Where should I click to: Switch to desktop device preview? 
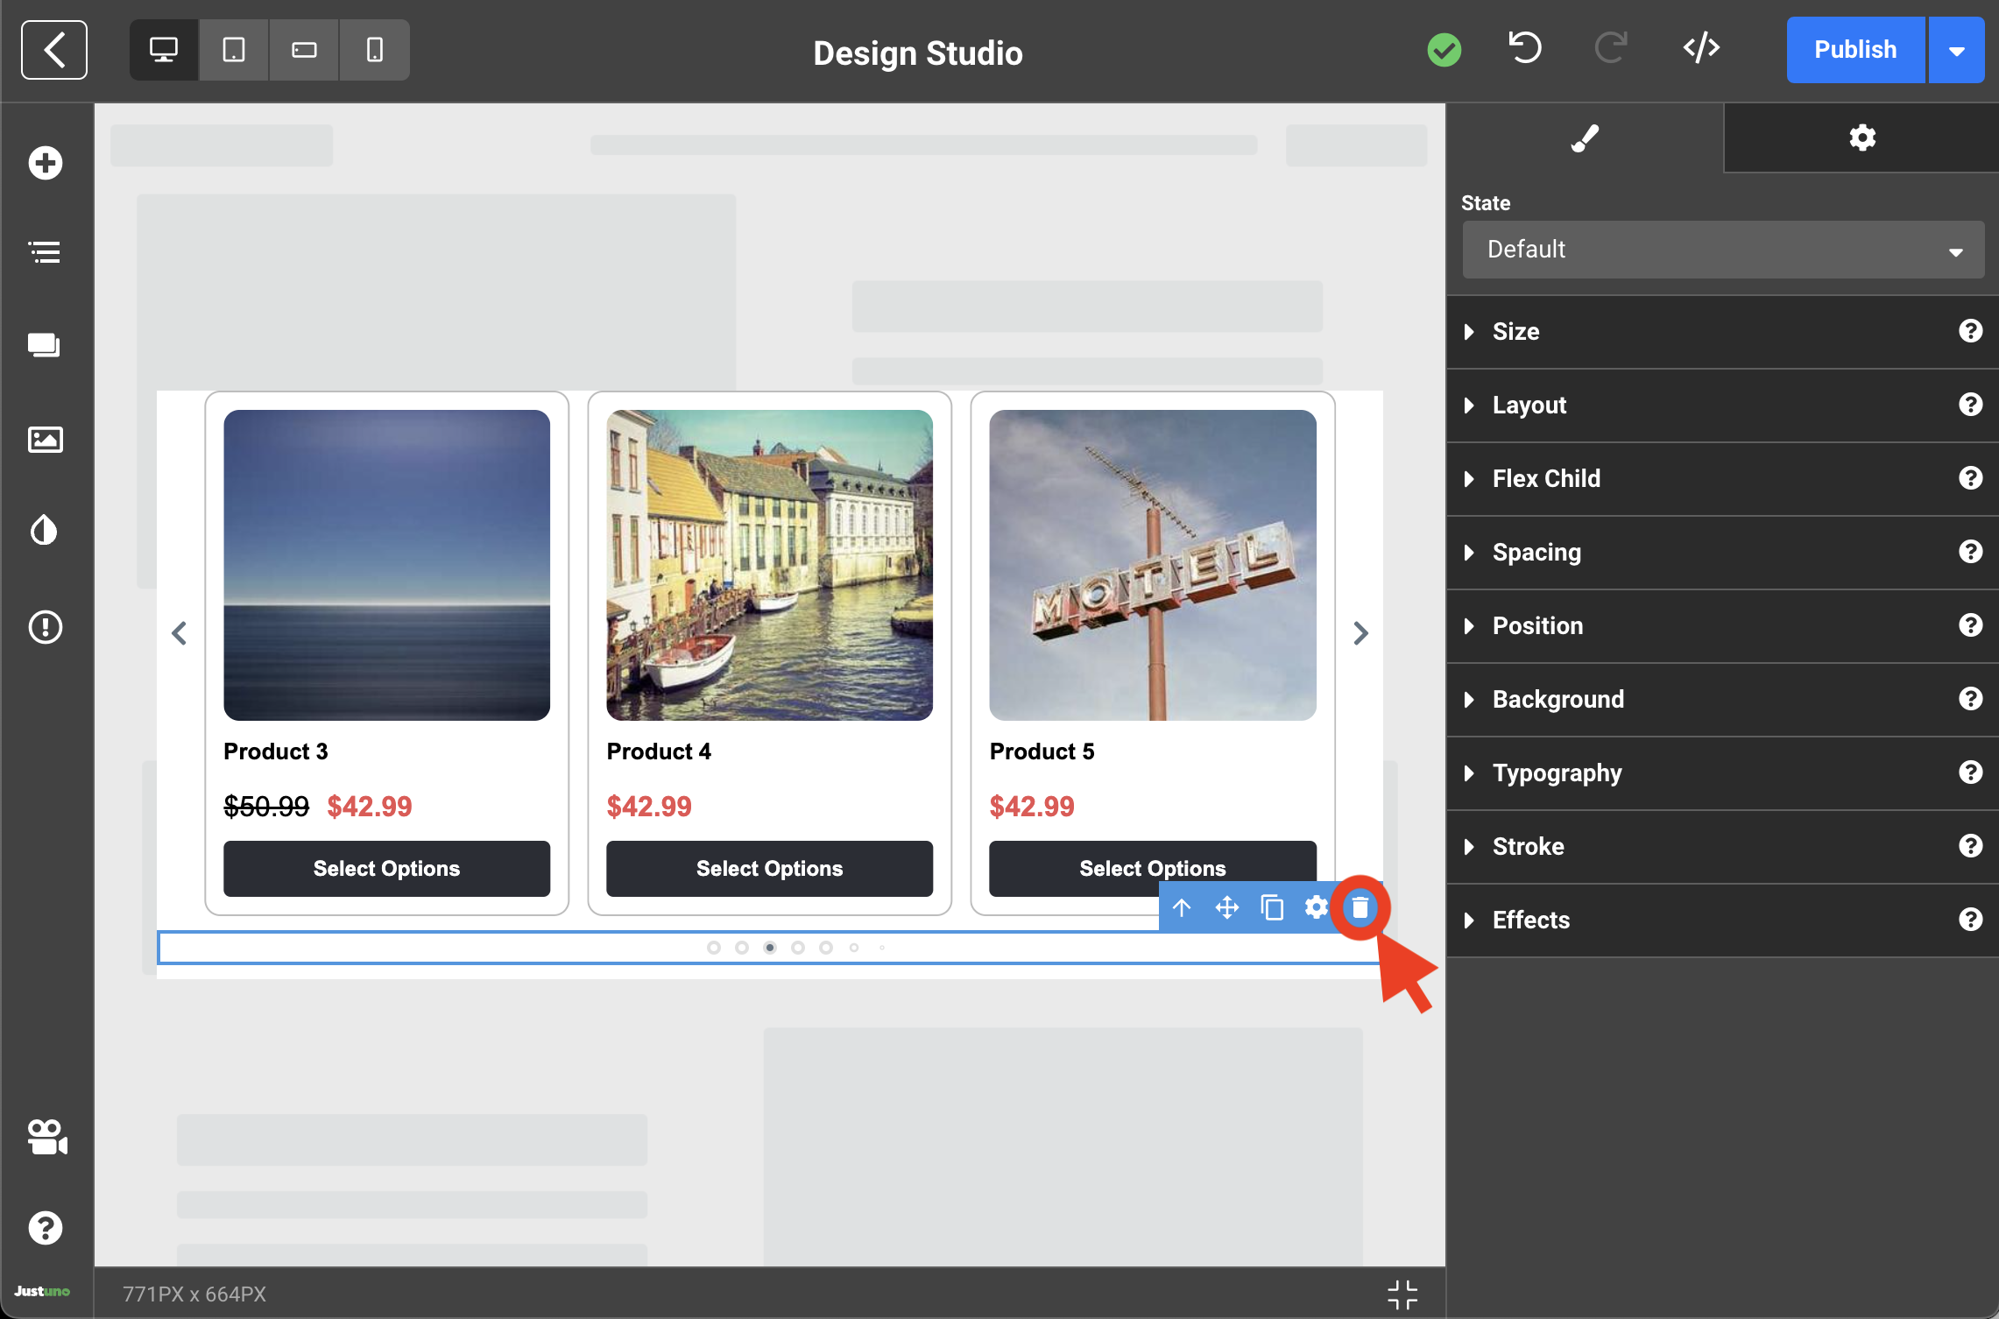coord(164,50)
